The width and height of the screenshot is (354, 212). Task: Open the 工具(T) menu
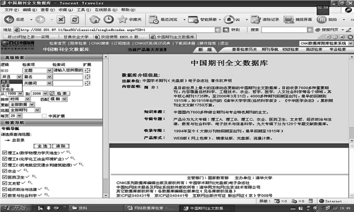click(84, 10)
